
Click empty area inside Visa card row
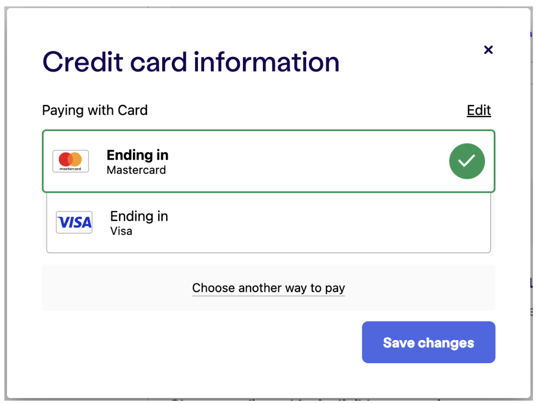point(325,223)
